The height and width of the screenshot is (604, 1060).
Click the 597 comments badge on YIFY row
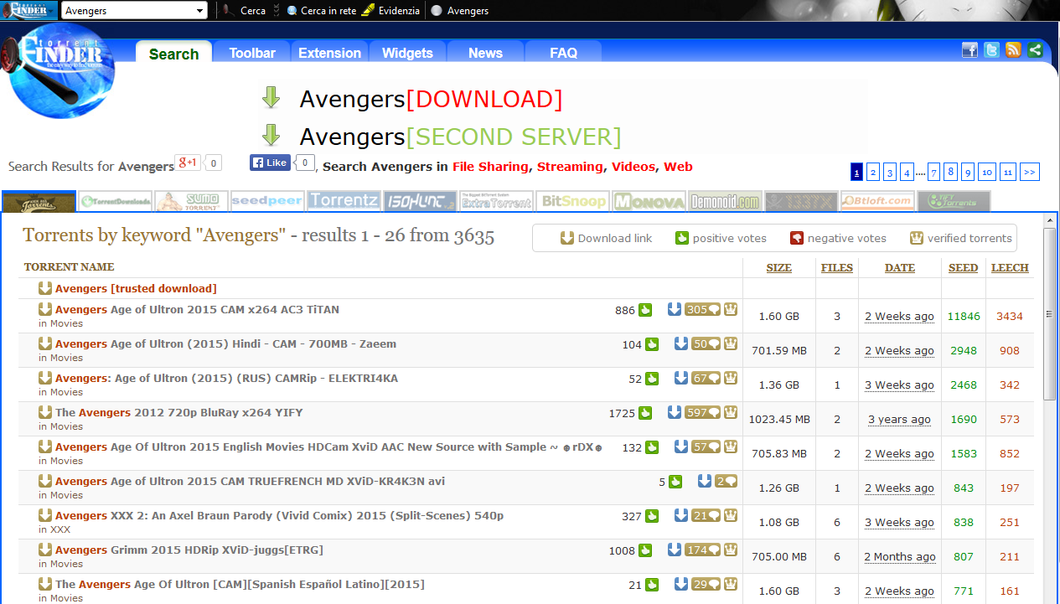click(x=702, y=412)
